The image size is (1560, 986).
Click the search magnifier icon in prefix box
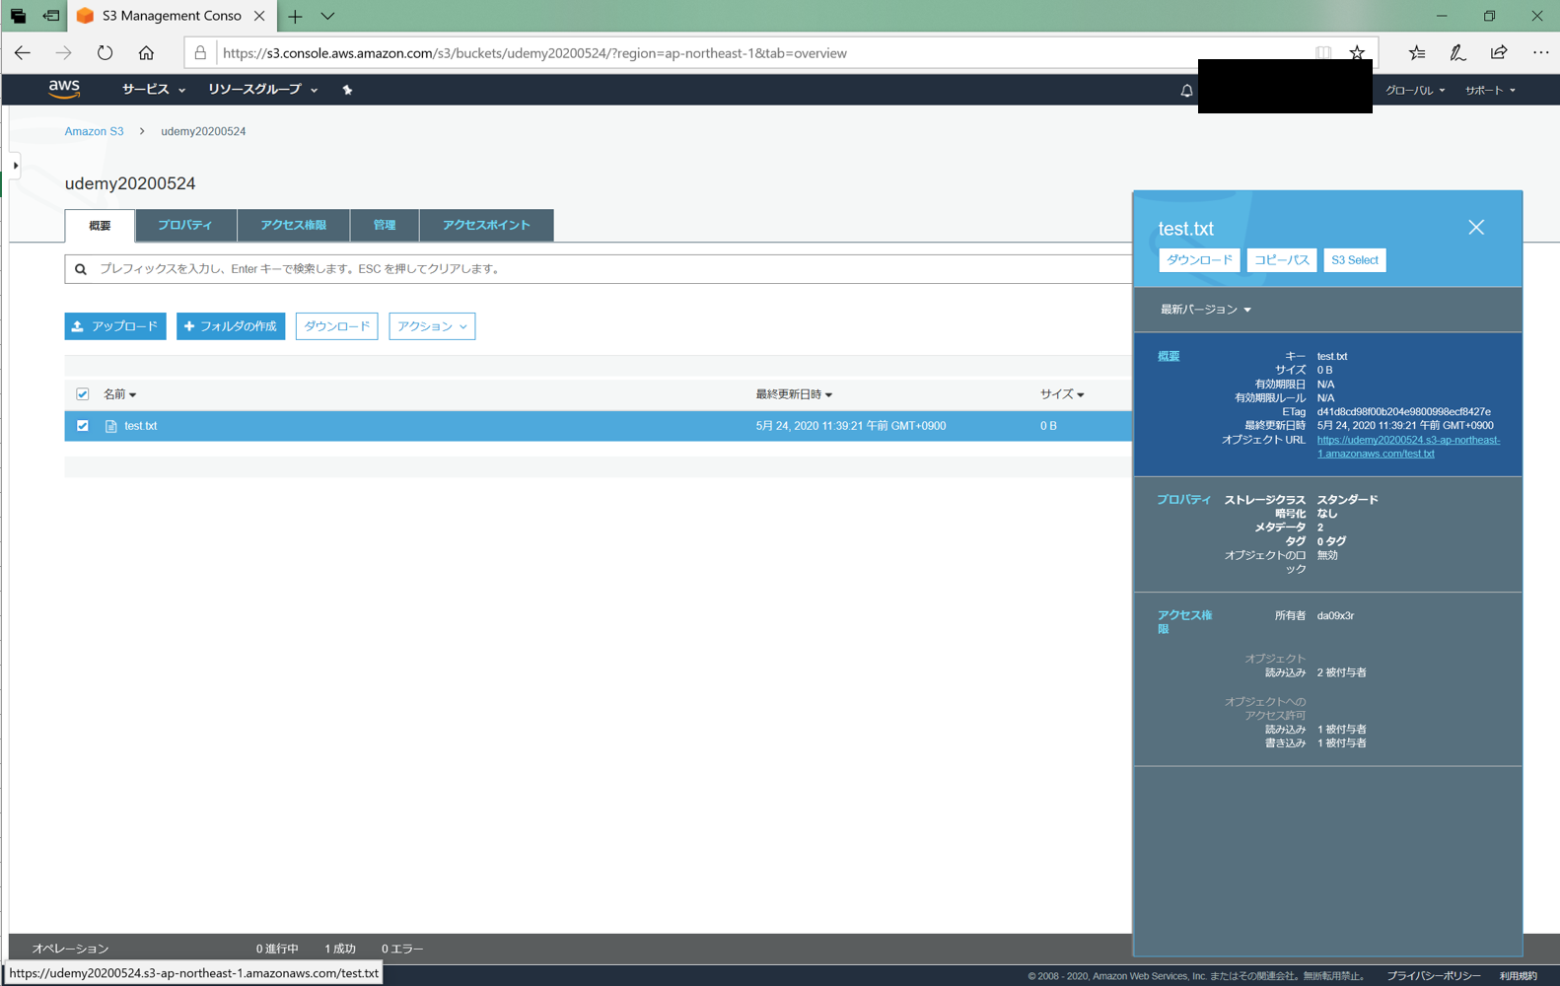[81, 269]
